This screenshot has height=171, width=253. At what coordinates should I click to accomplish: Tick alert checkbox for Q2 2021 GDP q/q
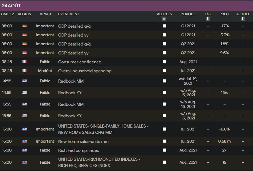164,44
